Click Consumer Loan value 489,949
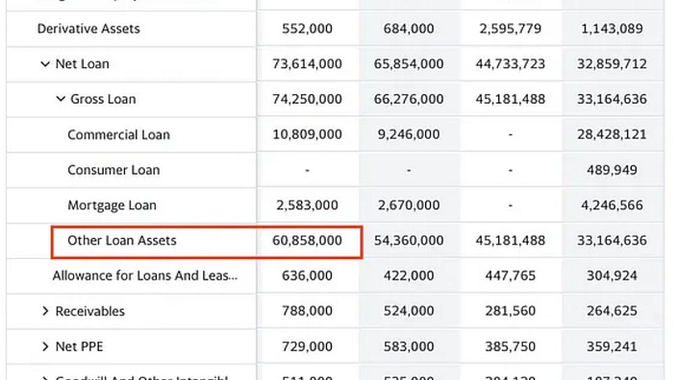 612,170
